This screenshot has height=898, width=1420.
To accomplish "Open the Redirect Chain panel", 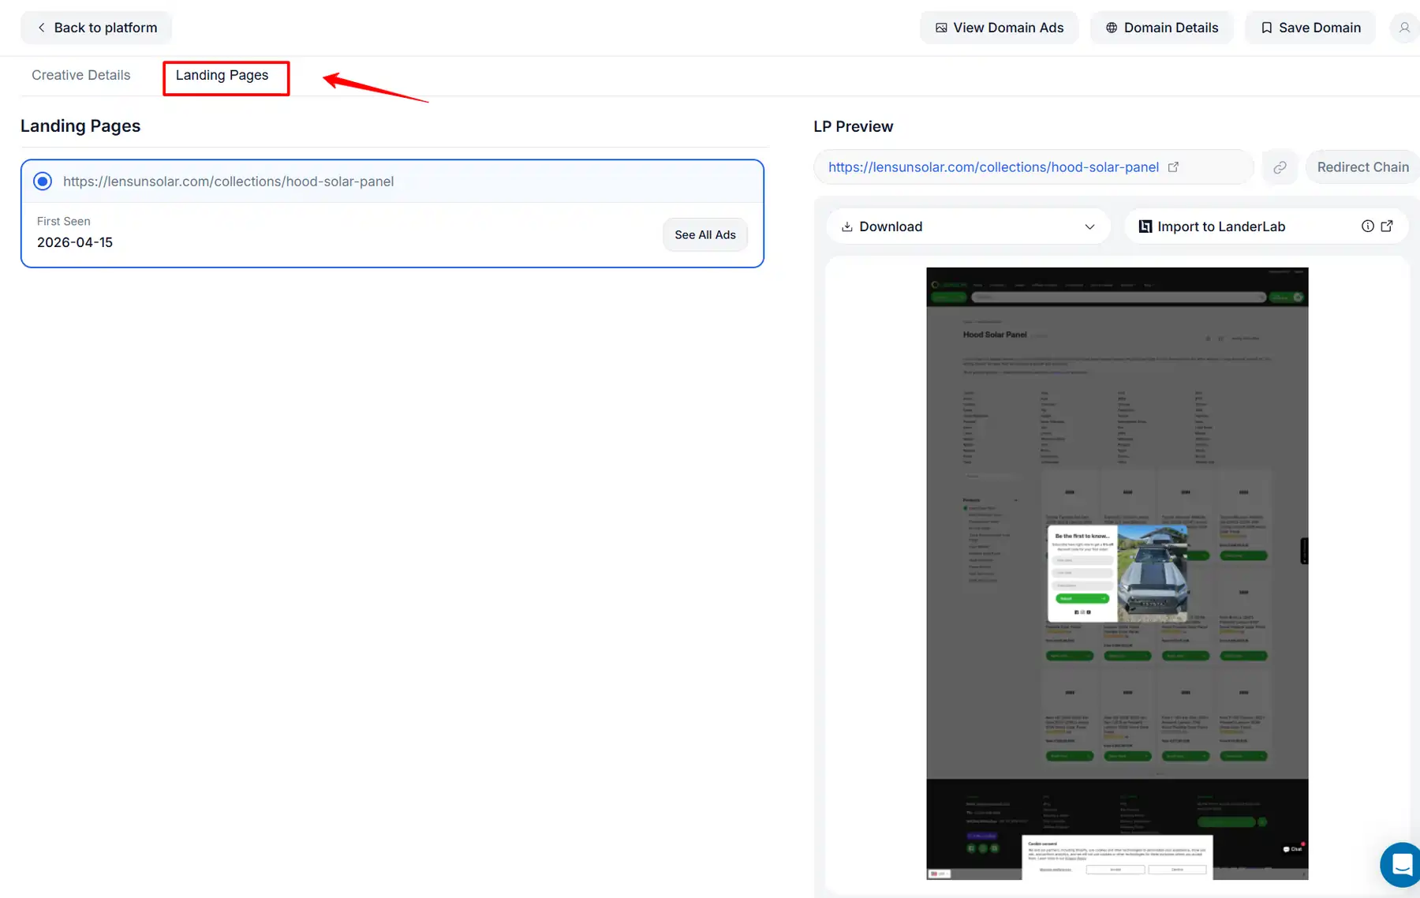I will pyautogui.click(x=1363, y=167).
